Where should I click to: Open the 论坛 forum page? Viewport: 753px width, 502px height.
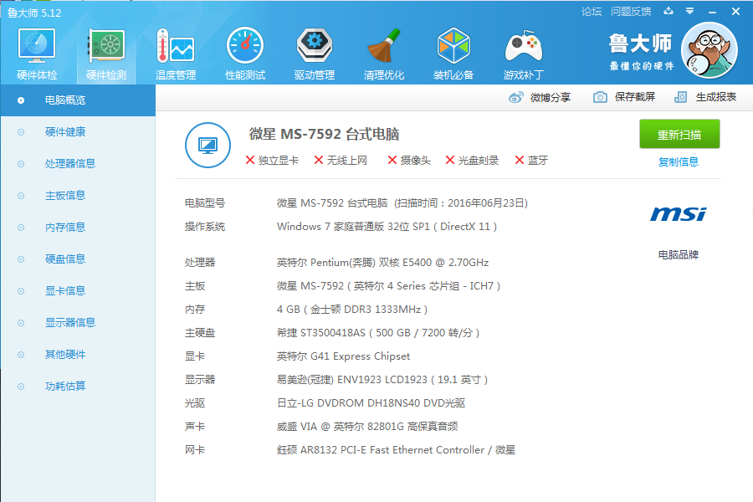[x=590, y=11]
